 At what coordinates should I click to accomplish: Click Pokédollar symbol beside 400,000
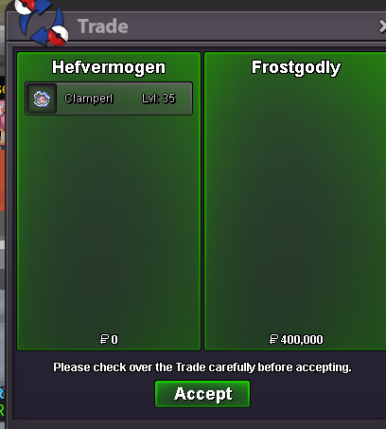coord(273,339)
